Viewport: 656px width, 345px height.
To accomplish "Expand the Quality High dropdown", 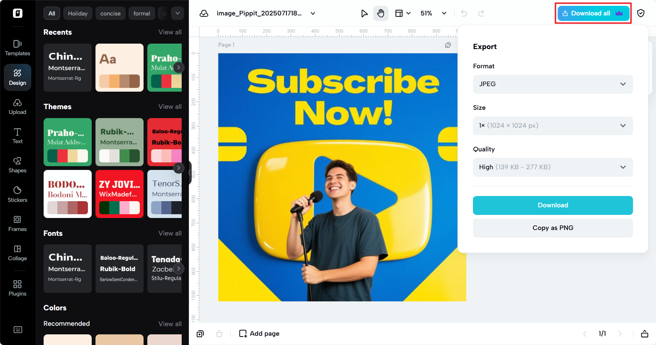I will [553, 167].
